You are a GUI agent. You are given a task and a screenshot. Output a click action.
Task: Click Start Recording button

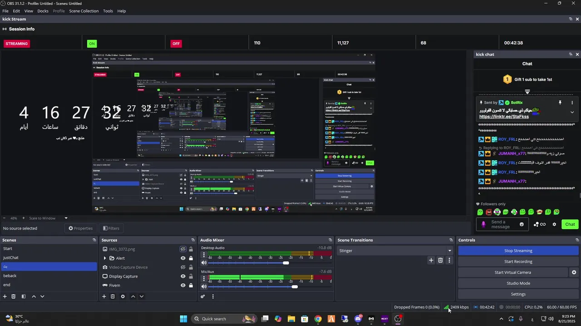pyautogui.click(x=518, y=262)
